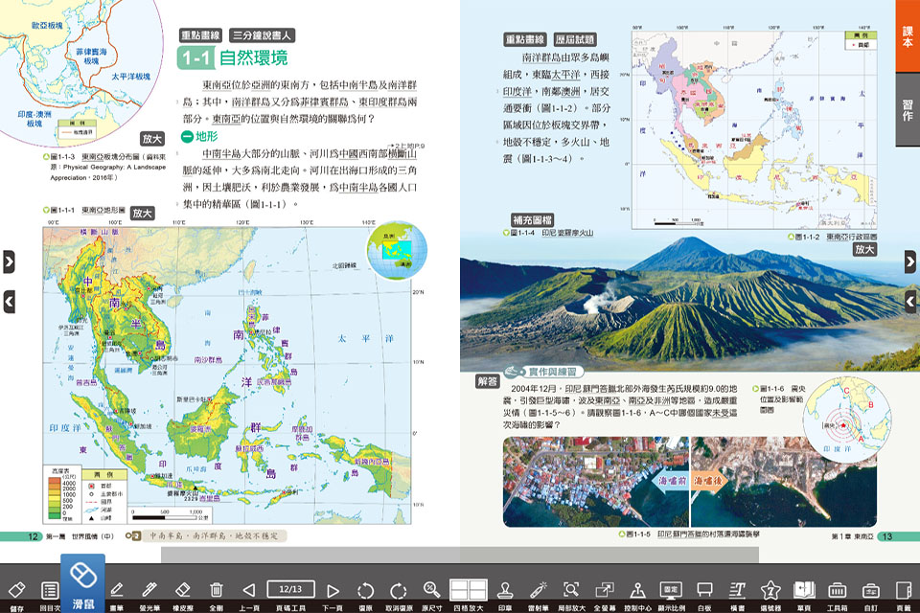Screen dimensions: 920x613
Task: Click the 復原 undo icon
Action: (x=365, y=591)
